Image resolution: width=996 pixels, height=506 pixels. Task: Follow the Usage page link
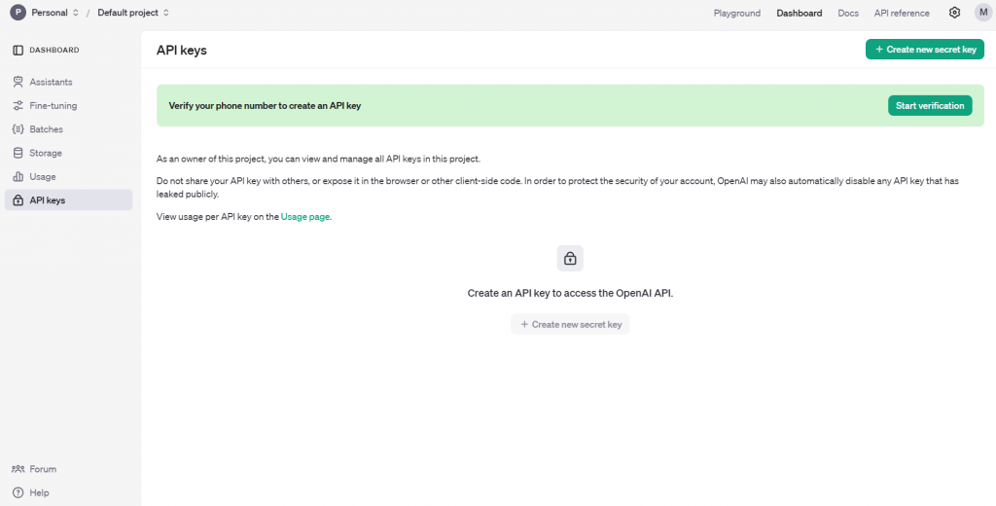pyautogui.click(x=305, y=217)
